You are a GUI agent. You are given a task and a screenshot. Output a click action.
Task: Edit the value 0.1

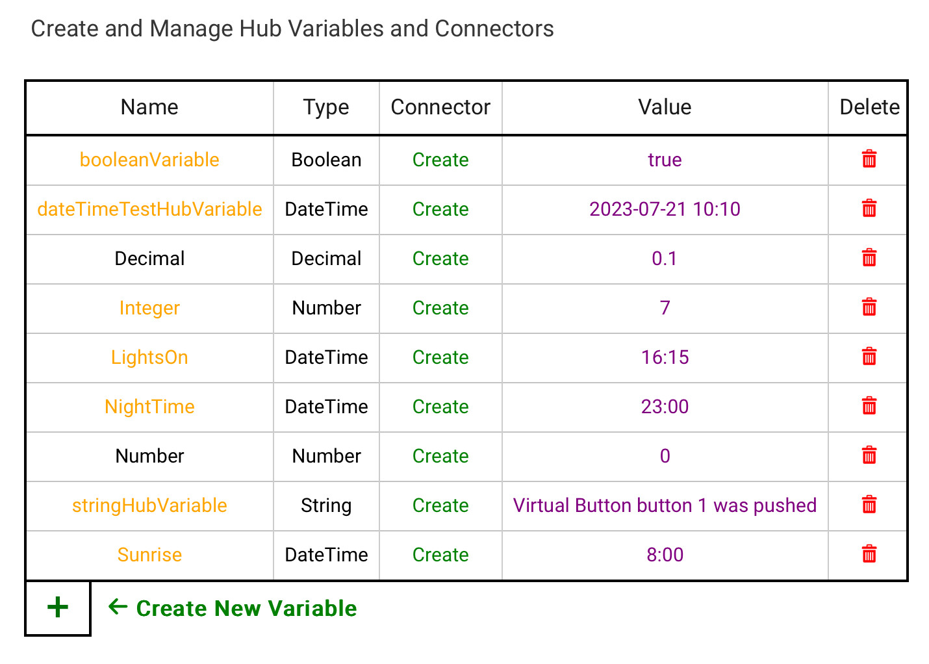click(665, 259)
